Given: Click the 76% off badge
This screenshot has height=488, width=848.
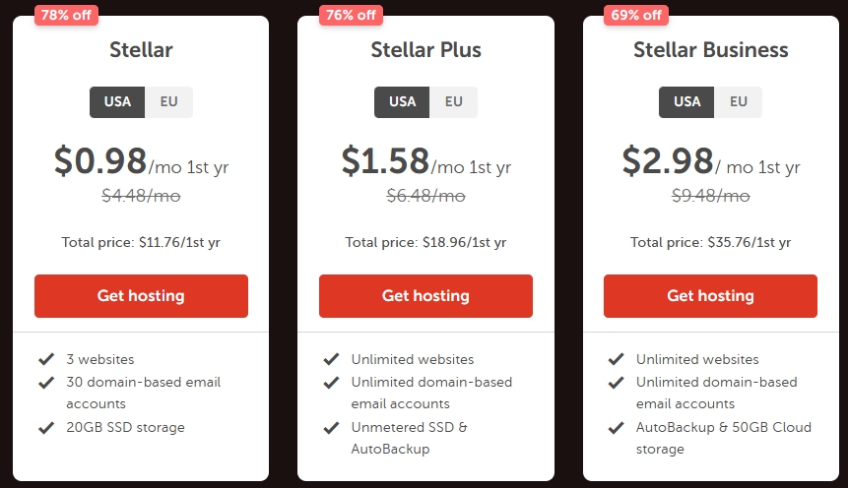Looking at the screenshot, I should tap(351, 15).
